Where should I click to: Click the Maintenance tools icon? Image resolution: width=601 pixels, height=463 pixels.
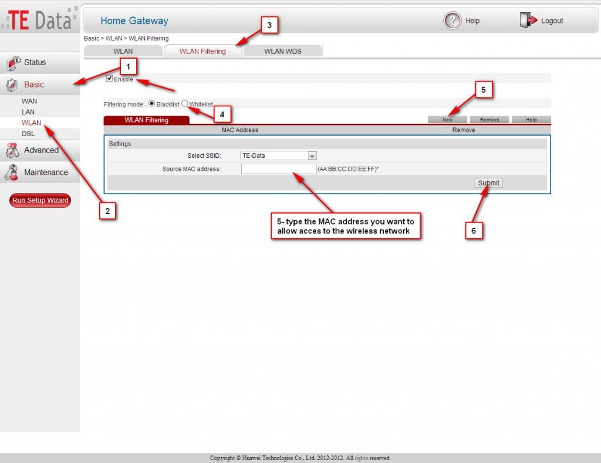pos(12,173)
